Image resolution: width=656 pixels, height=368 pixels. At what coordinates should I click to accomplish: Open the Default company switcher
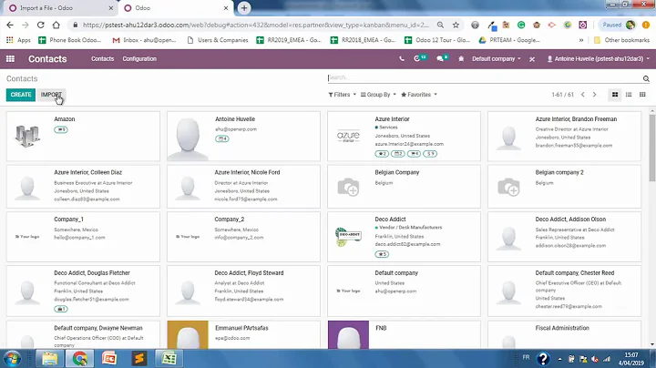coord(497,59)
